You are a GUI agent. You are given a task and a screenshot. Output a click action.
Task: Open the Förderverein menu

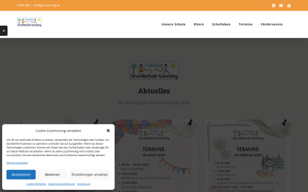click(x=272, y=24)
